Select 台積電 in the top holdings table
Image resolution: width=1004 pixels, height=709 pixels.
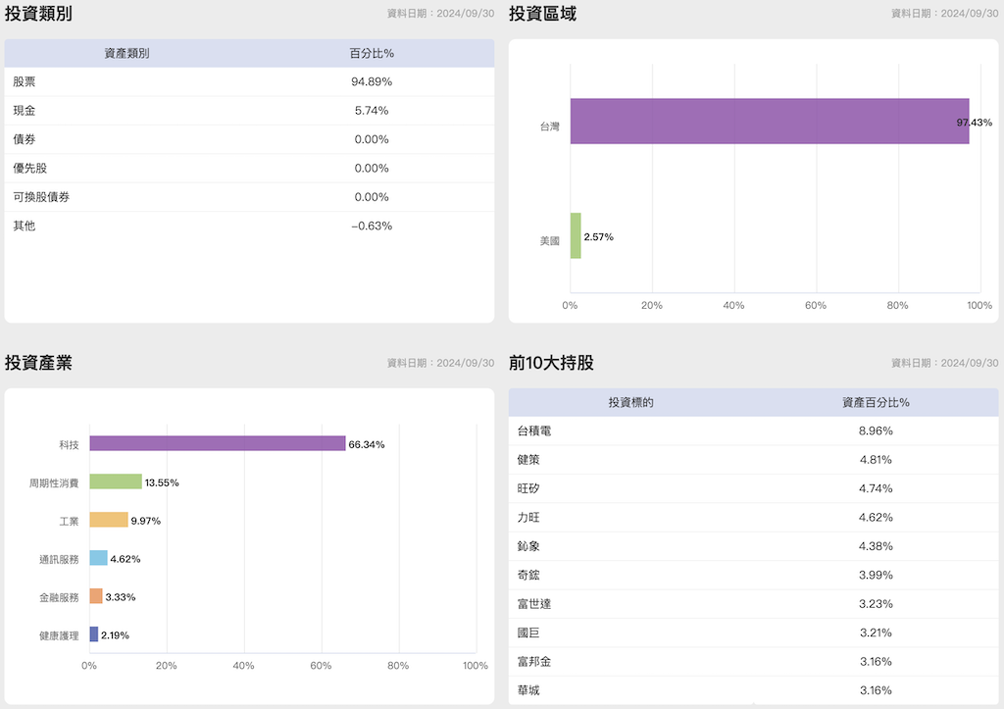[x=534, y=430]
